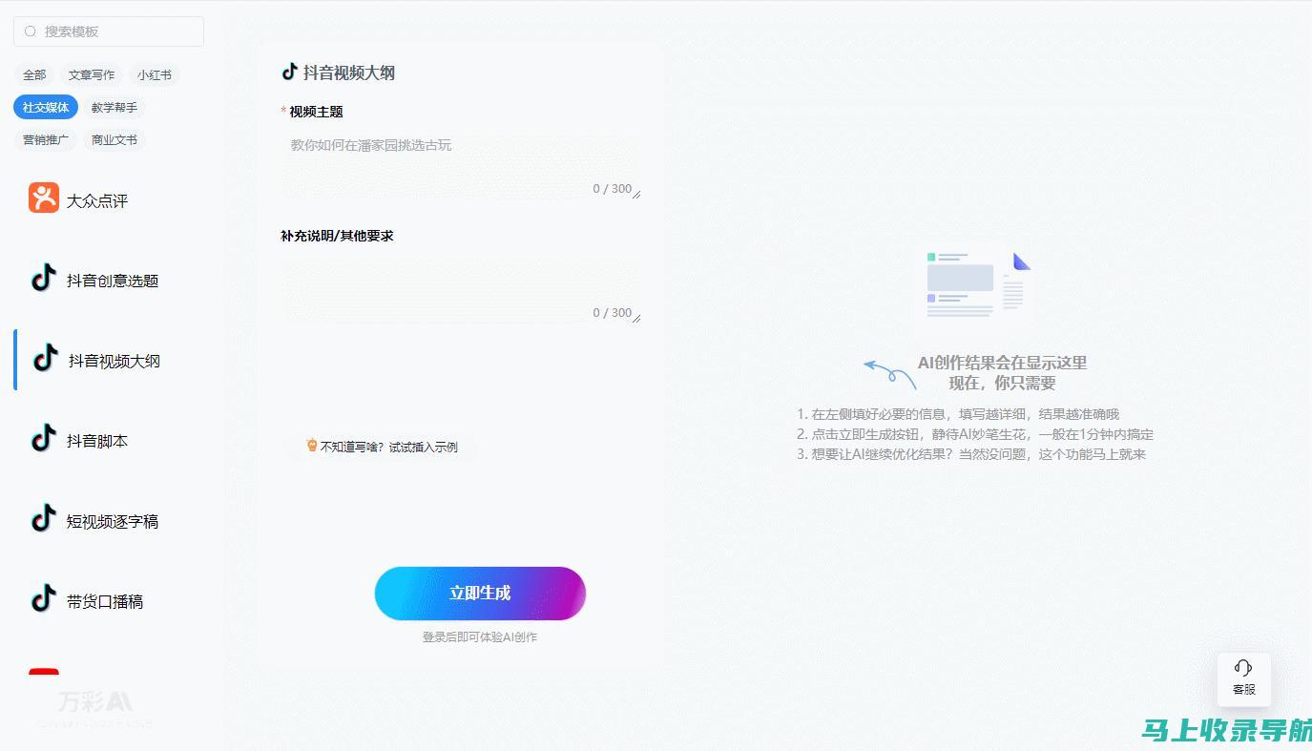The image size is (1312, 751).
Task: Select the 全部 category tab
Action: (34, 74)
